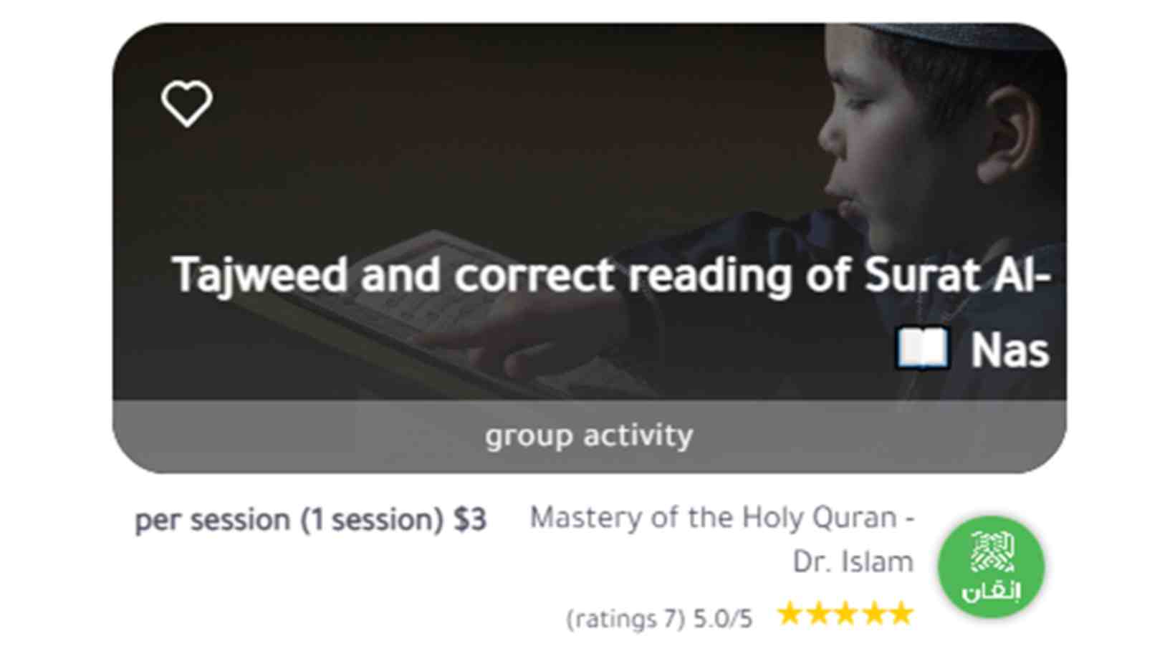Select the group activity banner

(589, 435)
